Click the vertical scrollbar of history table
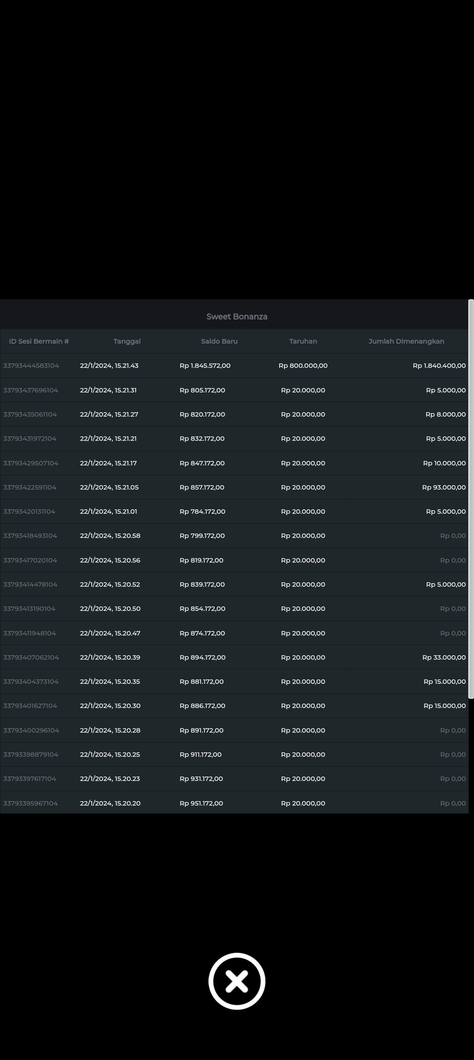 pyautogui.click(x=471, y=499)
